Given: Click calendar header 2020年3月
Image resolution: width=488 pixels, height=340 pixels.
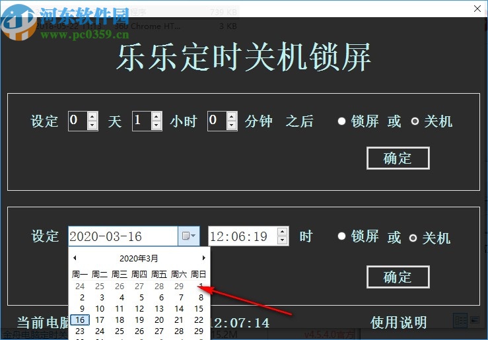Looking at the screenshot, I should [x=139, y=258].
